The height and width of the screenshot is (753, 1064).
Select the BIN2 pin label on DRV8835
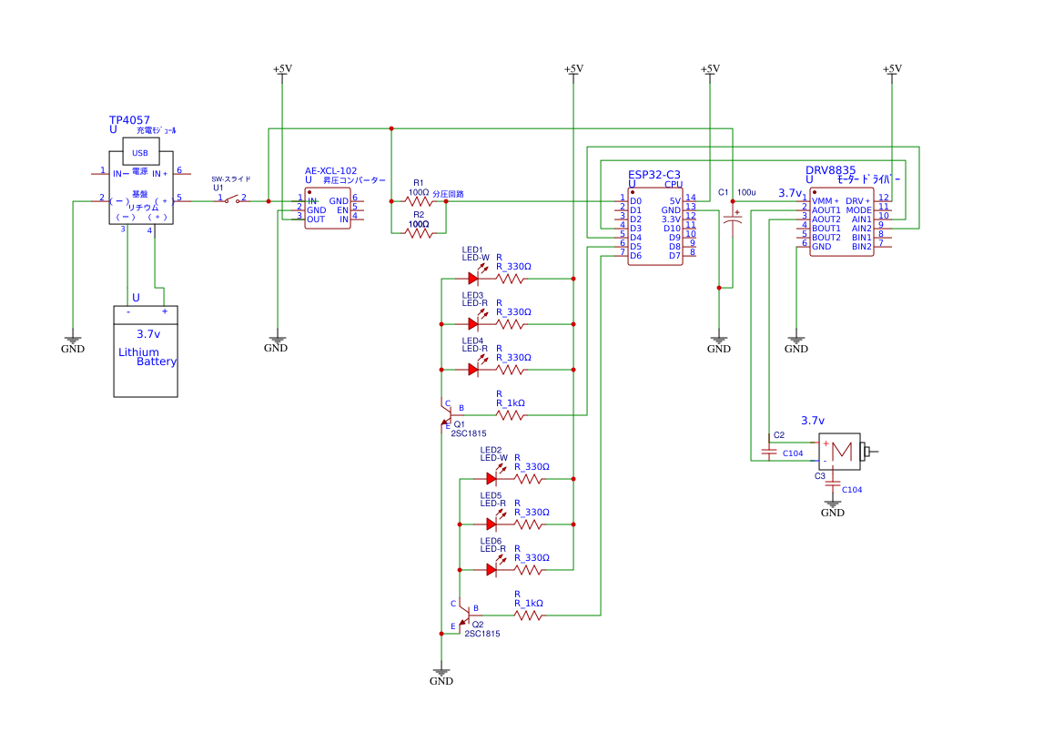pos(862,247)
